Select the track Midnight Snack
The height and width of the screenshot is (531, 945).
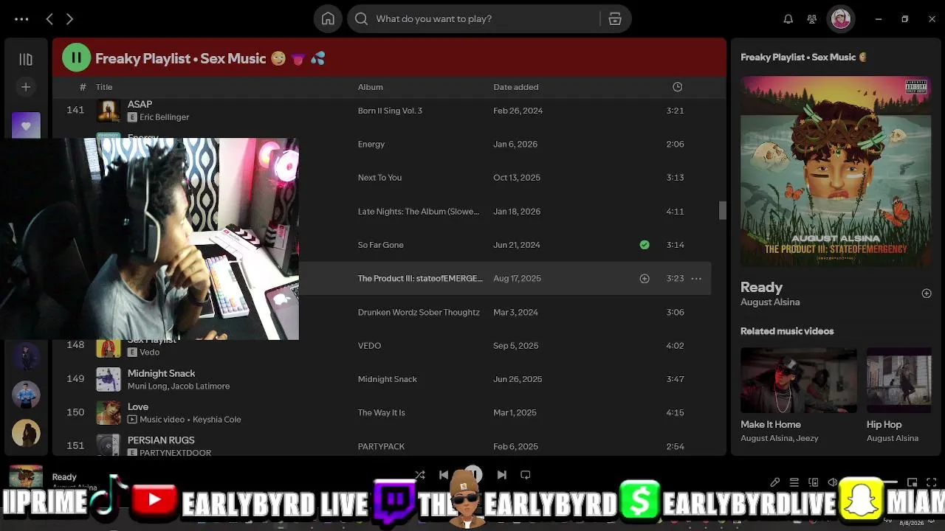pos(162,373)
